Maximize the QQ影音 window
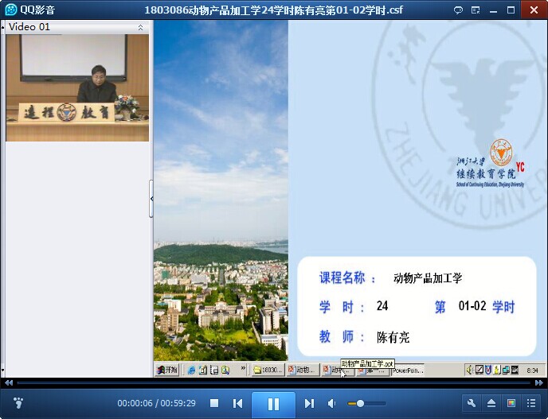 click(x=511, y=10)
